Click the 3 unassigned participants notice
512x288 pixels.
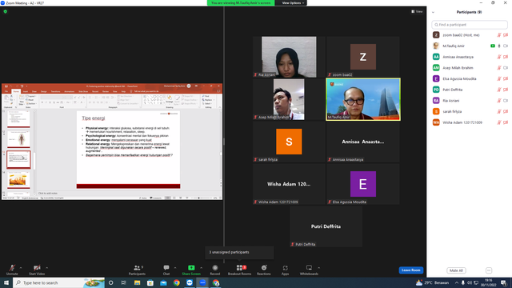pyautogui.click(x=239, y=252)
